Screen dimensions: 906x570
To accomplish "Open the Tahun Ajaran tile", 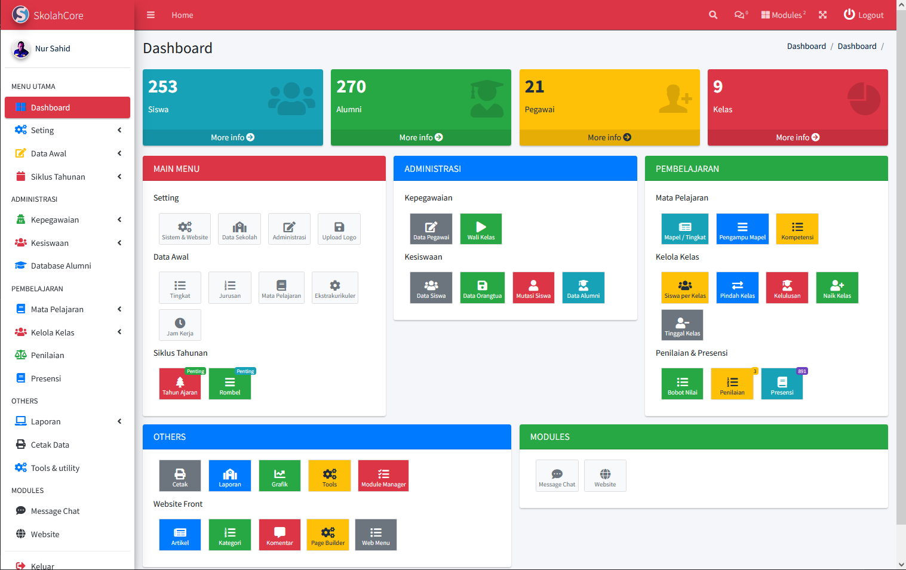I will 180,384.
